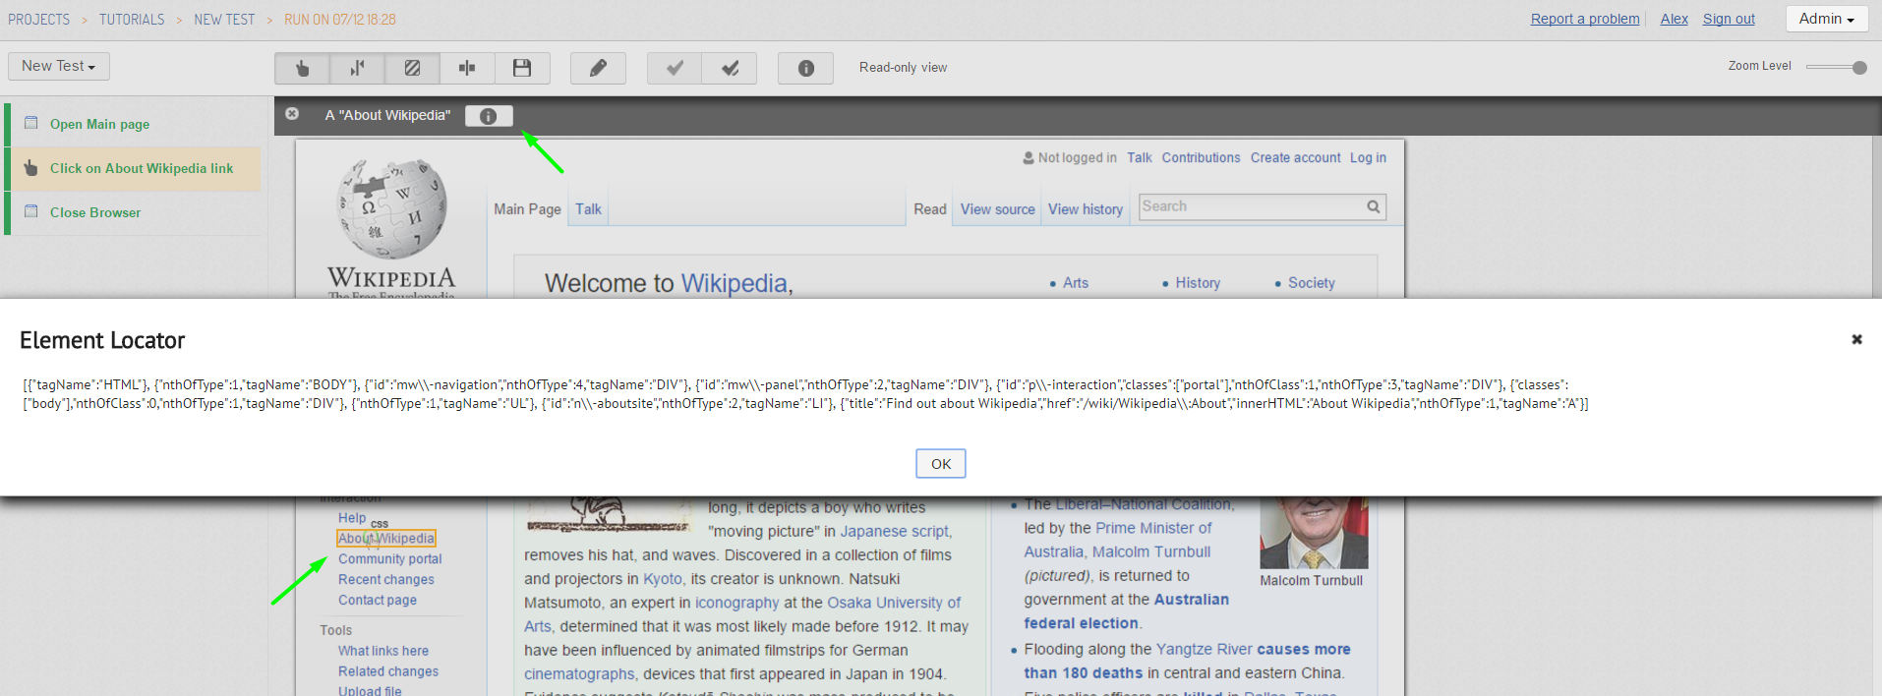
Task: Click Japanese script link
Action: click(x=895, y=531)
